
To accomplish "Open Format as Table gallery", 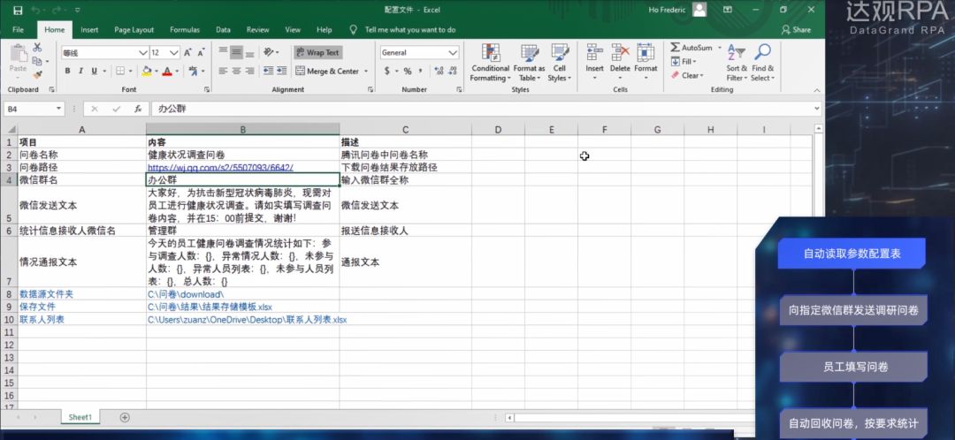I will 530,62.
